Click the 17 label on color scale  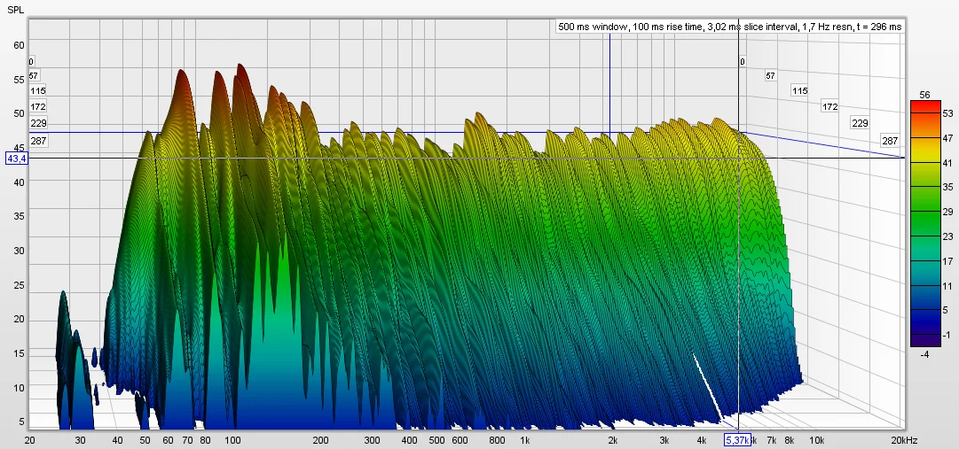point(948,261)
